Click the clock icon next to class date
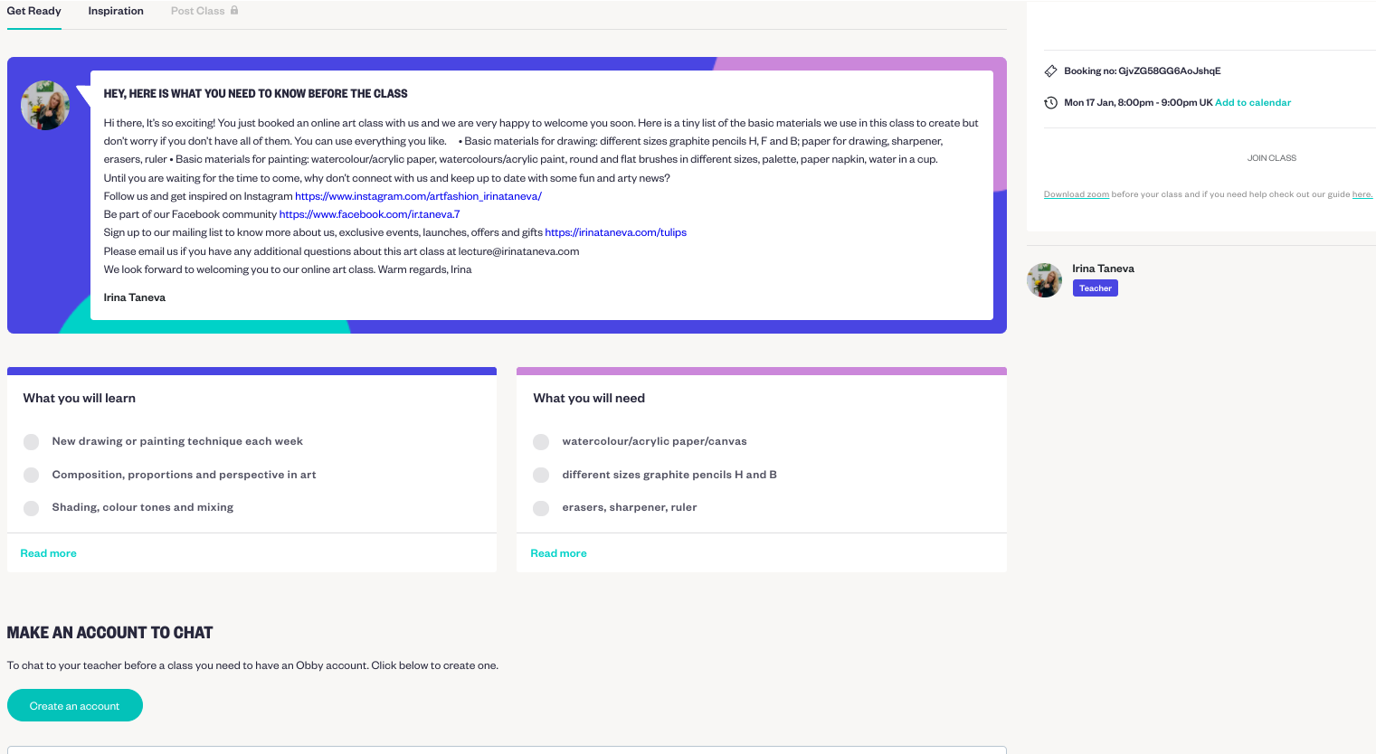The width and height of the screenshot is (1376, 754). 1050,102
